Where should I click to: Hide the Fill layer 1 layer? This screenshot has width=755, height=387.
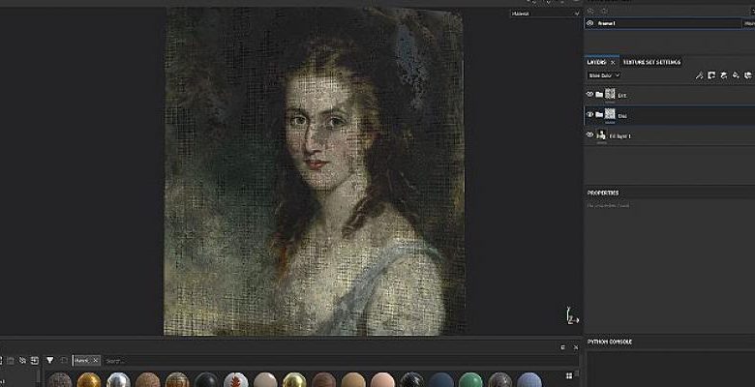coord(589,135)
